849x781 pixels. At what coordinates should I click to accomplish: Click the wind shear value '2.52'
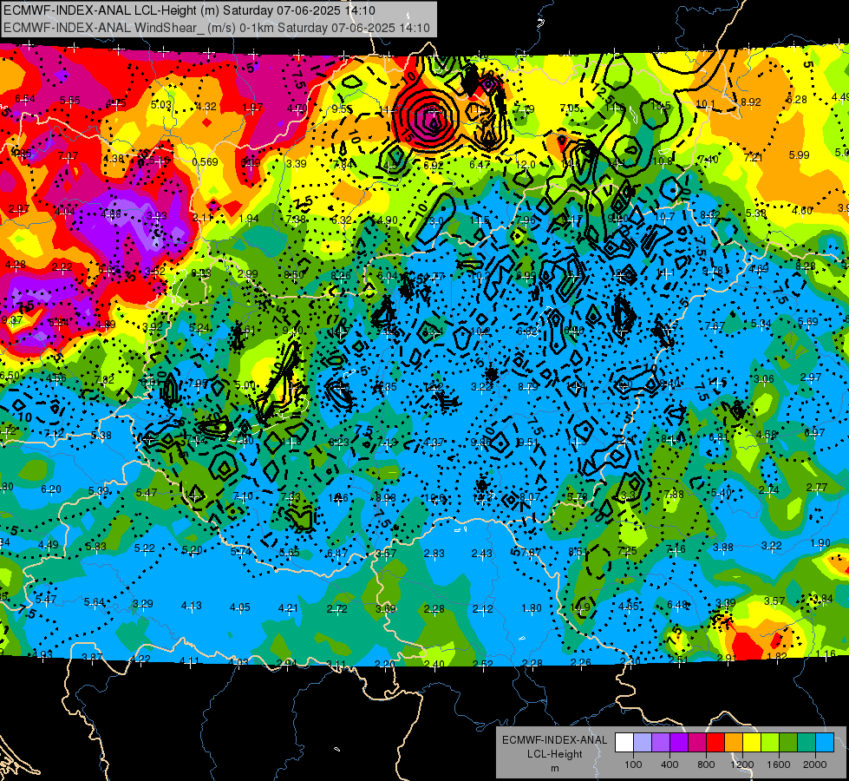482,663
